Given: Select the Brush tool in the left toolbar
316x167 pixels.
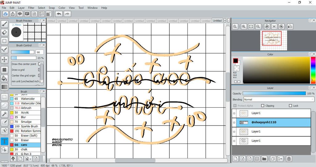Looking at the screenshot, I should click(4, 24).
